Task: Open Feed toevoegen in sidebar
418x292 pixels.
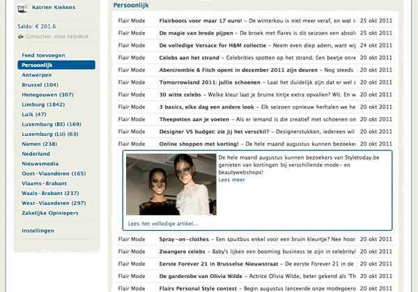Action: pos(43,55)
